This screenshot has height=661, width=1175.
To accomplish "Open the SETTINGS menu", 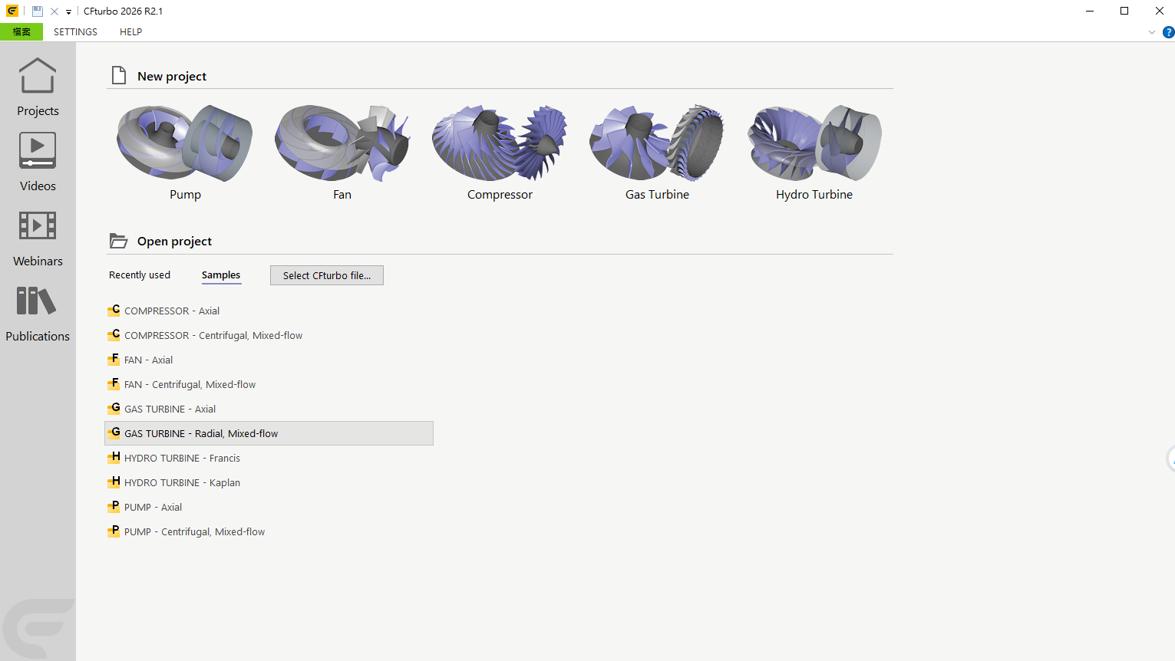I will point(75,32).
